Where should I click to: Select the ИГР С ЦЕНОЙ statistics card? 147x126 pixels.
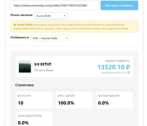[x=74, y=100]
